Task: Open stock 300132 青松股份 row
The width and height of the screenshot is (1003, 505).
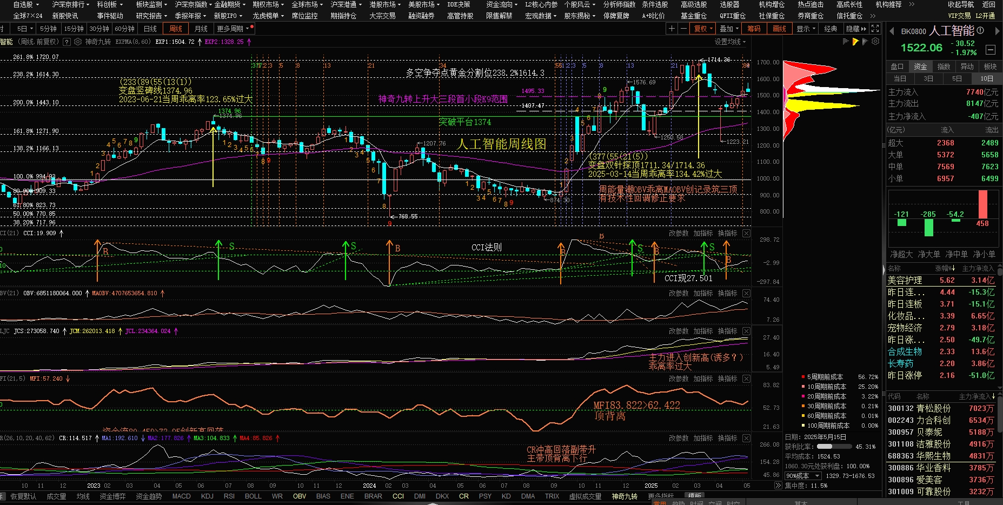Action: click(941, 408)
